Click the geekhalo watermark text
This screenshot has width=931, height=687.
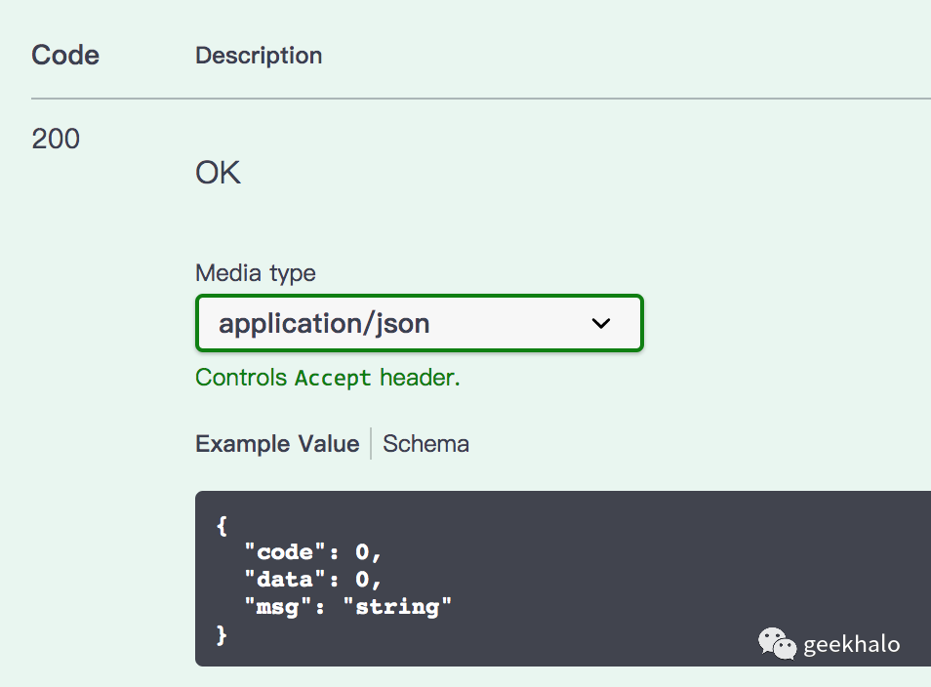point(851,644)
